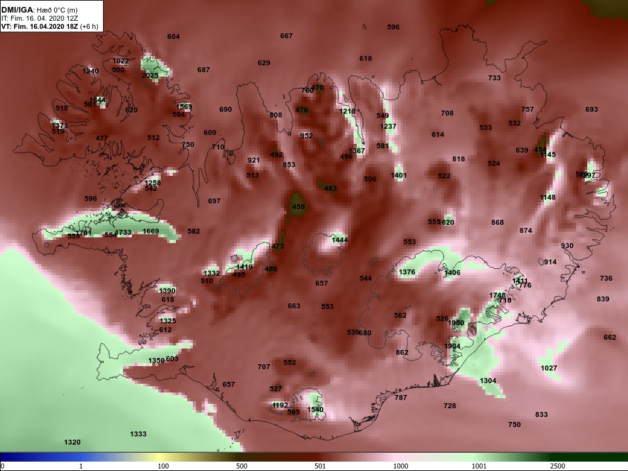Click the 868 height value
Screen dimensions: 628x471
pyautogui.click(x=497, y=222)
